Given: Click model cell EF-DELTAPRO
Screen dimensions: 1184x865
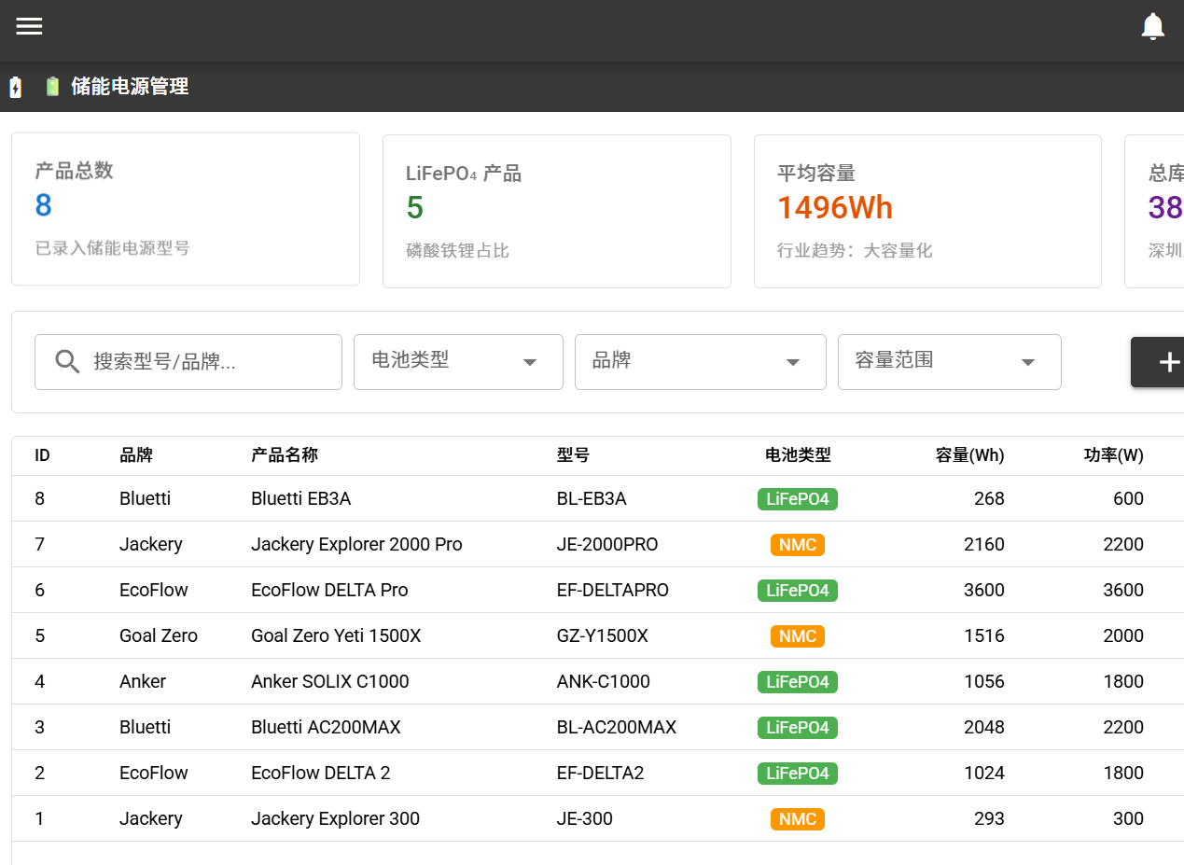Looking at the screenshot, I should point(613,590).
